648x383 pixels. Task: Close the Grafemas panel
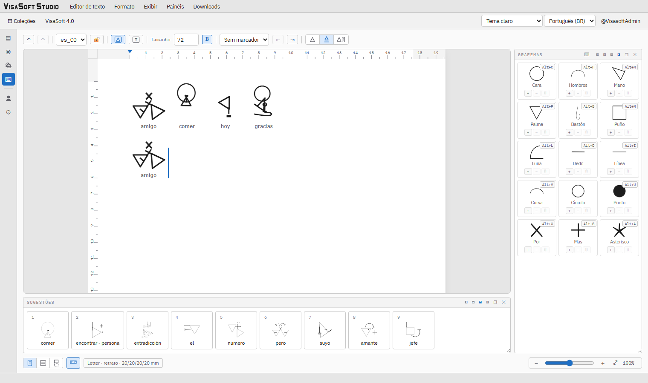(635, 54)
